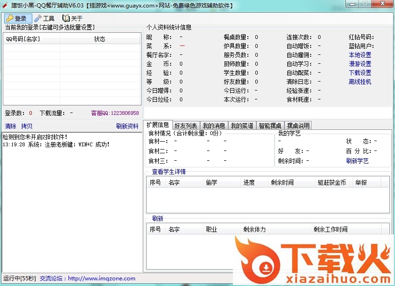Open the 关于 book toolbar item
Image resolution: width=395 pixels, height=286 pixels.
[72, 18]
